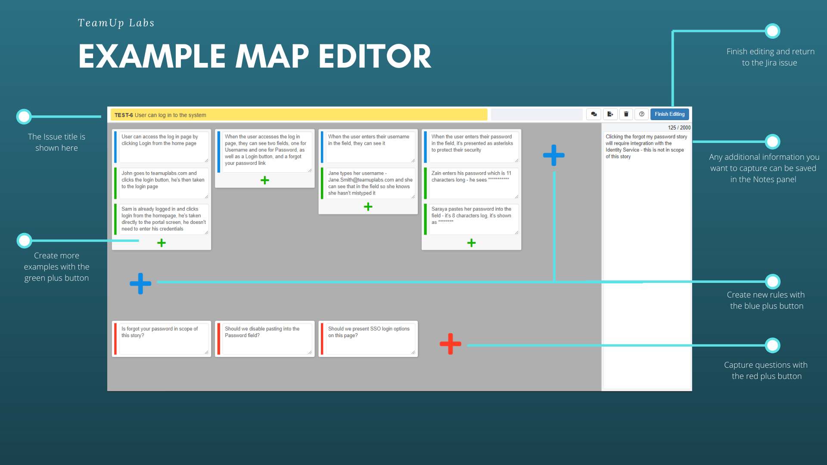Open the help question-mark icon
This screenshot has width=827, height=465.
click(642, 114)
